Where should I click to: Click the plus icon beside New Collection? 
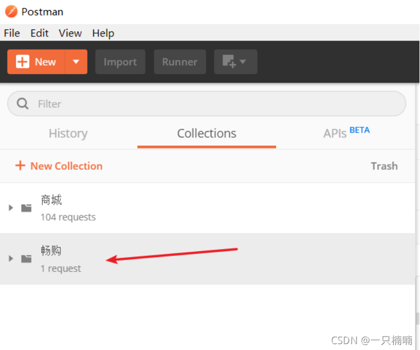point(20,166)
